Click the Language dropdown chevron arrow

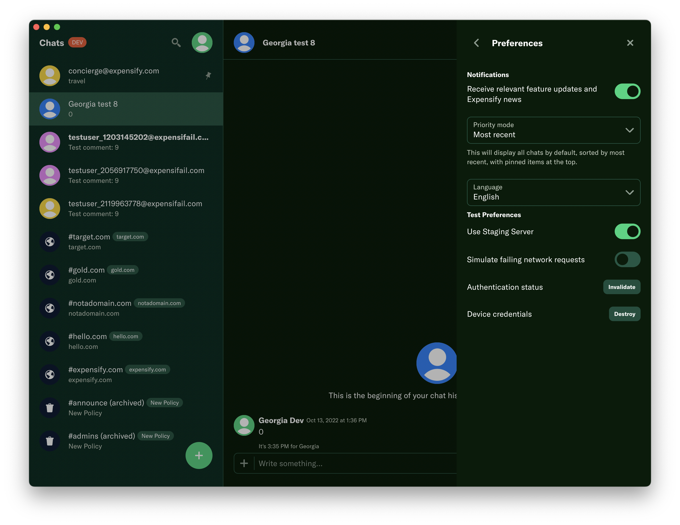click(629, 192)
